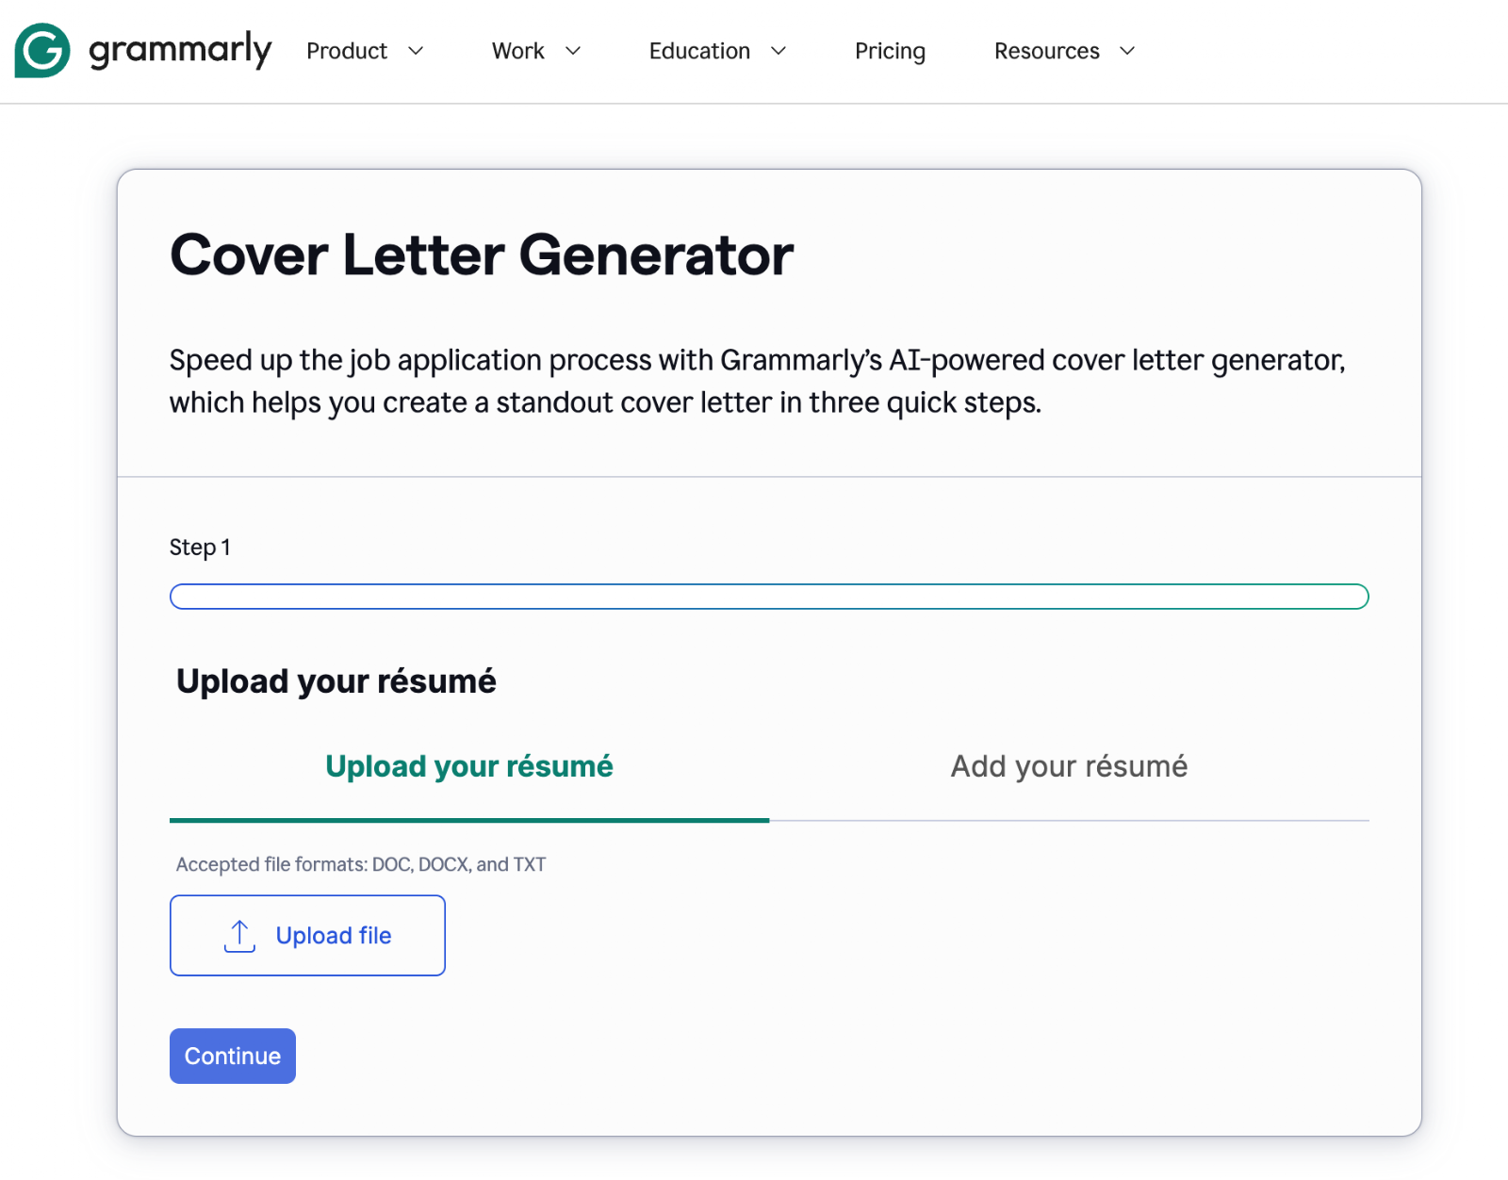Click the Work chevron arrow

(573, 52)
